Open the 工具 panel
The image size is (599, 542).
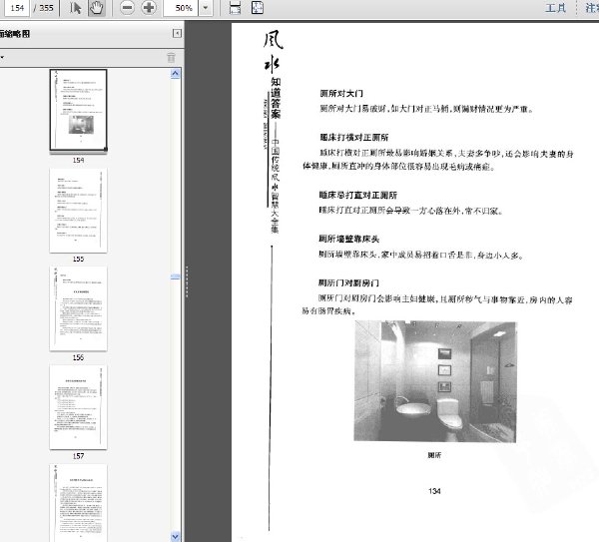point(555,8)
